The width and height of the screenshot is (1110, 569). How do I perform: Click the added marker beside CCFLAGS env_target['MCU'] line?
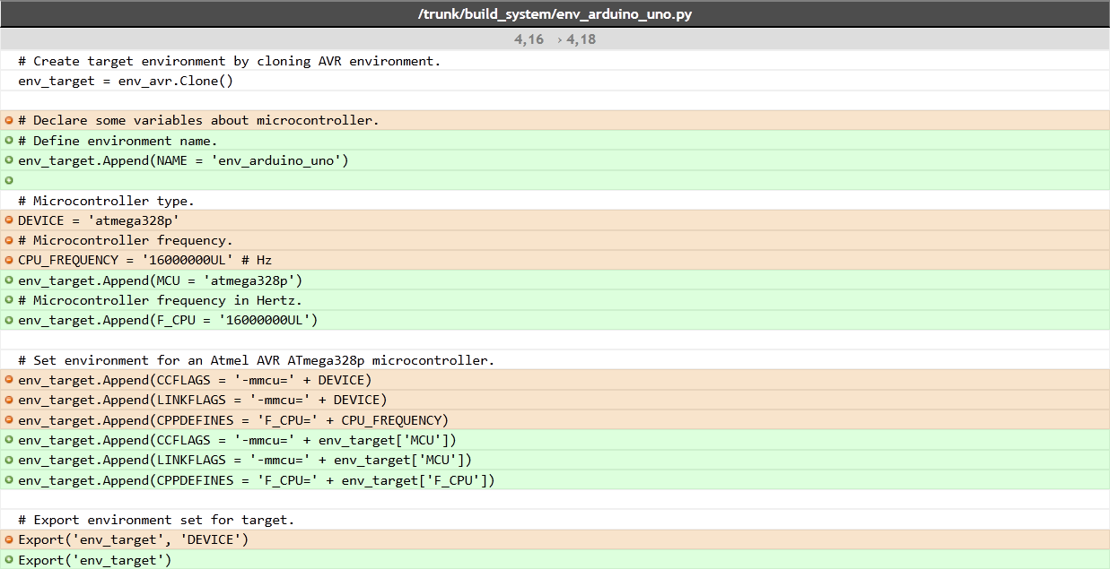[x=8, y=440]
